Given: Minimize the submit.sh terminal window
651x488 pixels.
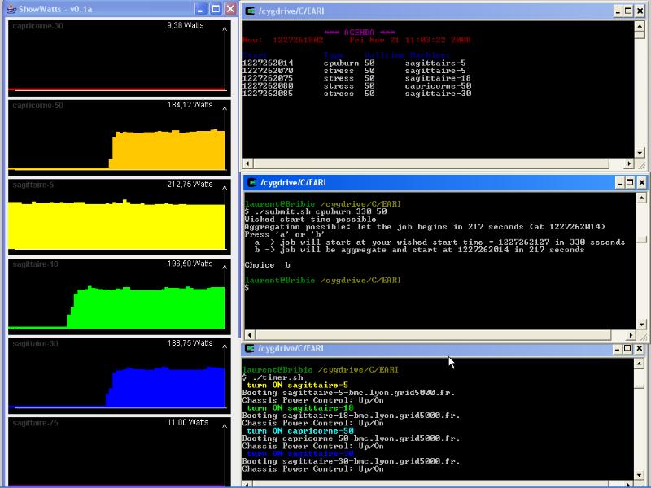Looking at the screenshot, I should pos(619,182).
